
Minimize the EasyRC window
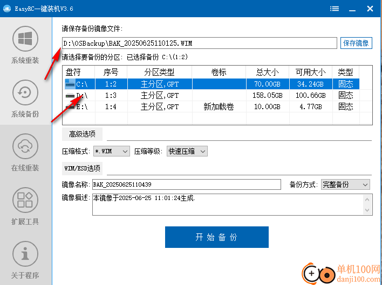point(352,9)
